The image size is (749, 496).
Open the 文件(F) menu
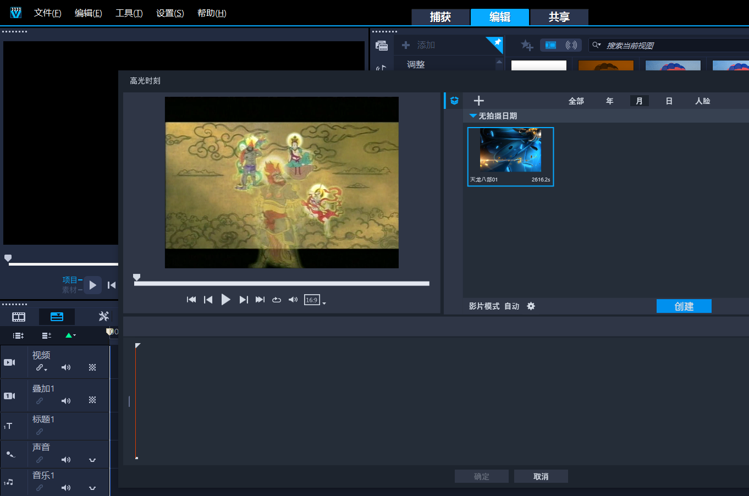click(47, 13)
